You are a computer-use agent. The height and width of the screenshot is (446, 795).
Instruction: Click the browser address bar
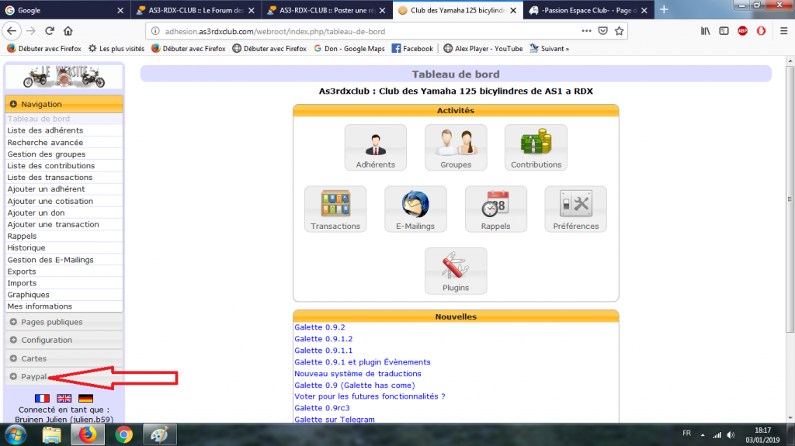pyautogui.click(x=357, y=32)
